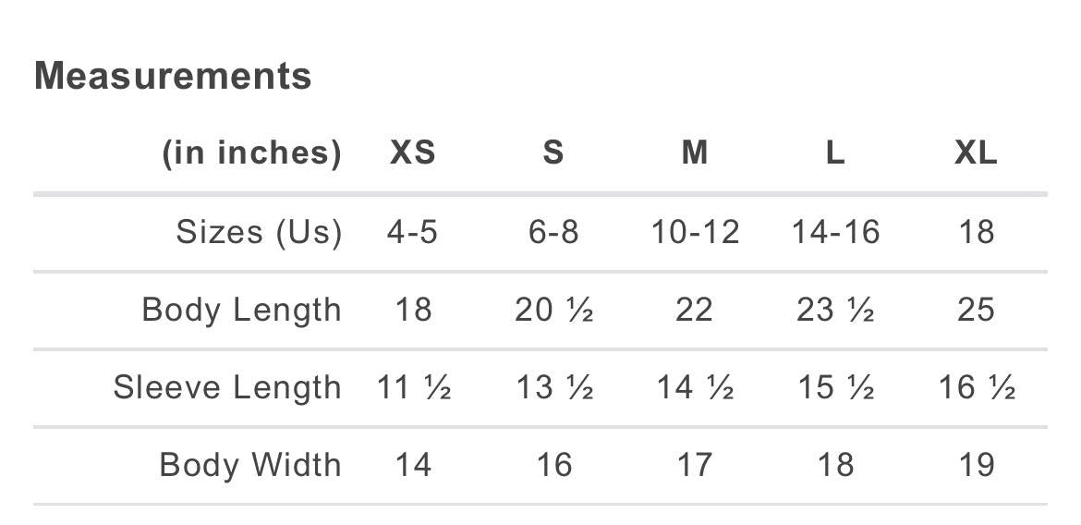
Task: Click the Sleeve Length row label
Action: pyautogui.click(x=227, y=387)
